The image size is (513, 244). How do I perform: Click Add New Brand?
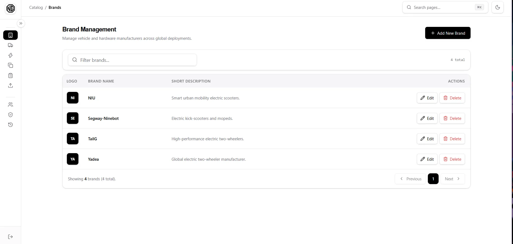448,33
